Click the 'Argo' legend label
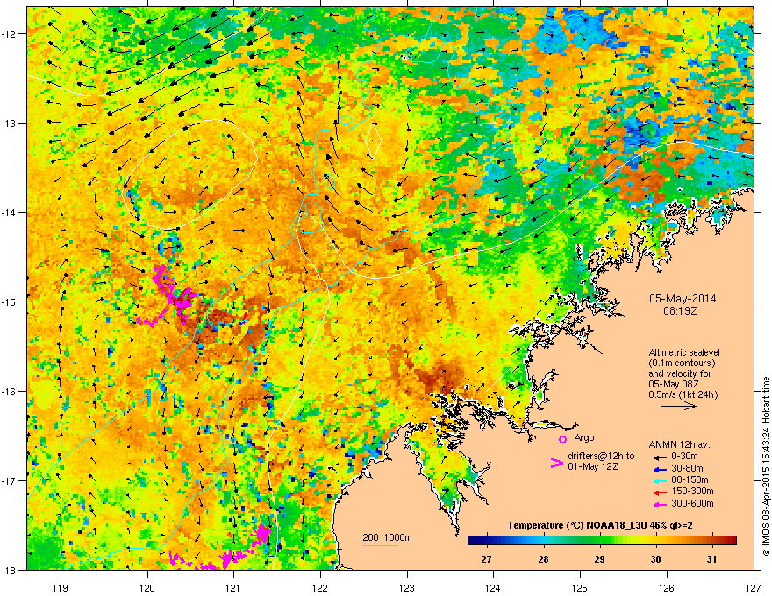 tap(584, 437)
